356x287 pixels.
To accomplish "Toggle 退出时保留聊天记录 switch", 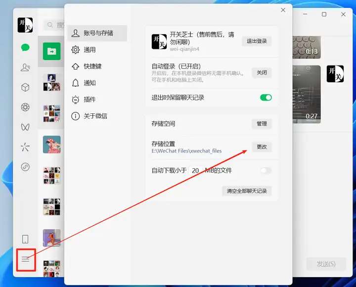I will [x=266, y=98].
